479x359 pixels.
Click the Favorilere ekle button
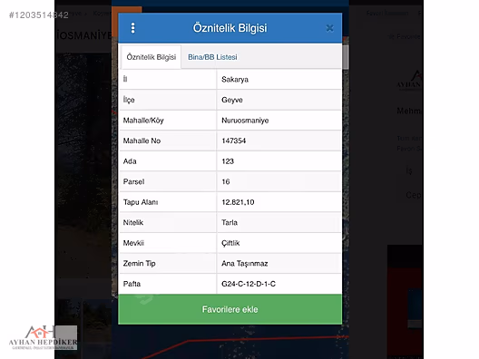tap(230, 309)
